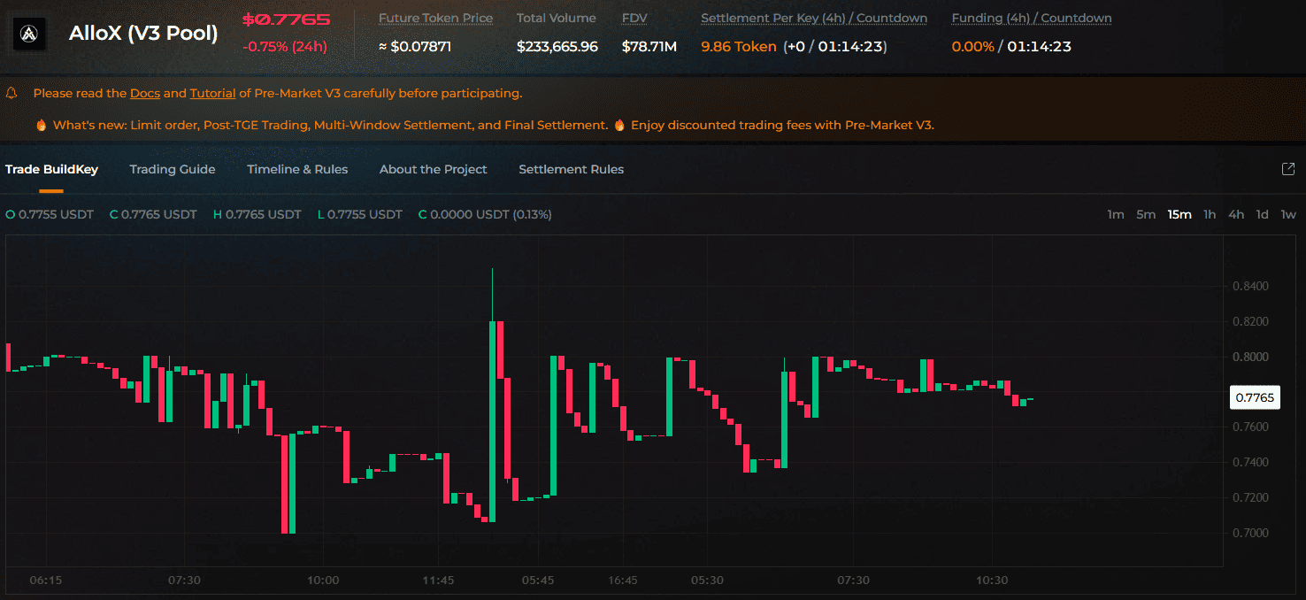Click Funding (4h) / Countdown label
Viewport: 1306px width, 600px height.
coord(1032,18)
